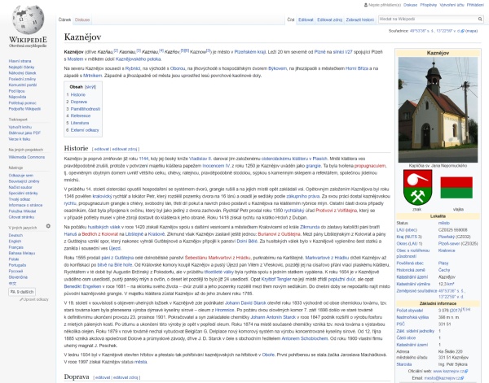Jump to Pamětihodnosti in contents
This screenshot has width=489, height=383.
pyautogui.click(x=86, y=109)
